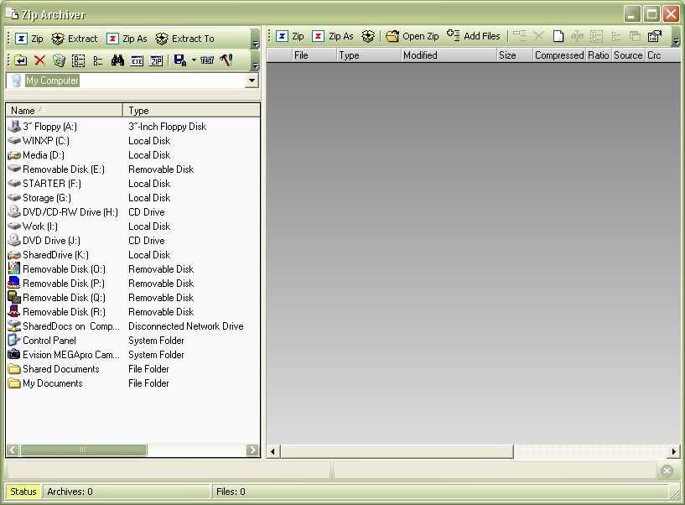685x505 pixels.
Task: Open the My Computer location dropdown
Action: (x=252, y=81)
